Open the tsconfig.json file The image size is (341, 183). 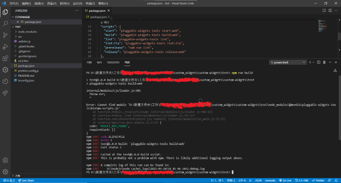(x=26, y=81)
